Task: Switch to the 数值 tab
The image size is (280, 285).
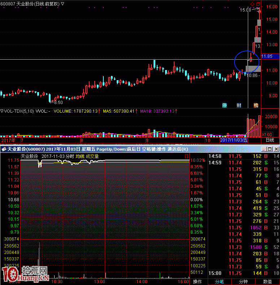Action: 267,282
